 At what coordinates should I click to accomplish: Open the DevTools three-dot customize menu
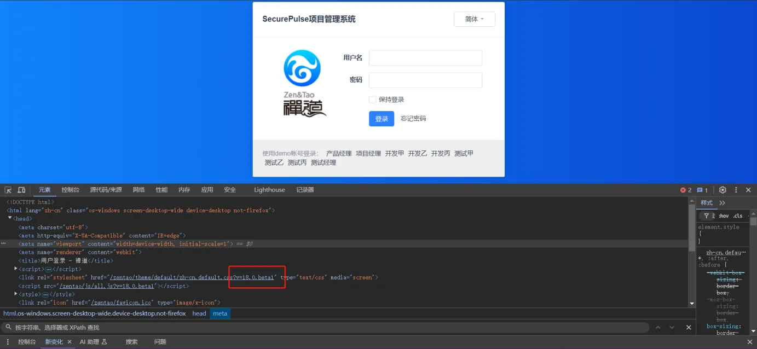[736, 190]
